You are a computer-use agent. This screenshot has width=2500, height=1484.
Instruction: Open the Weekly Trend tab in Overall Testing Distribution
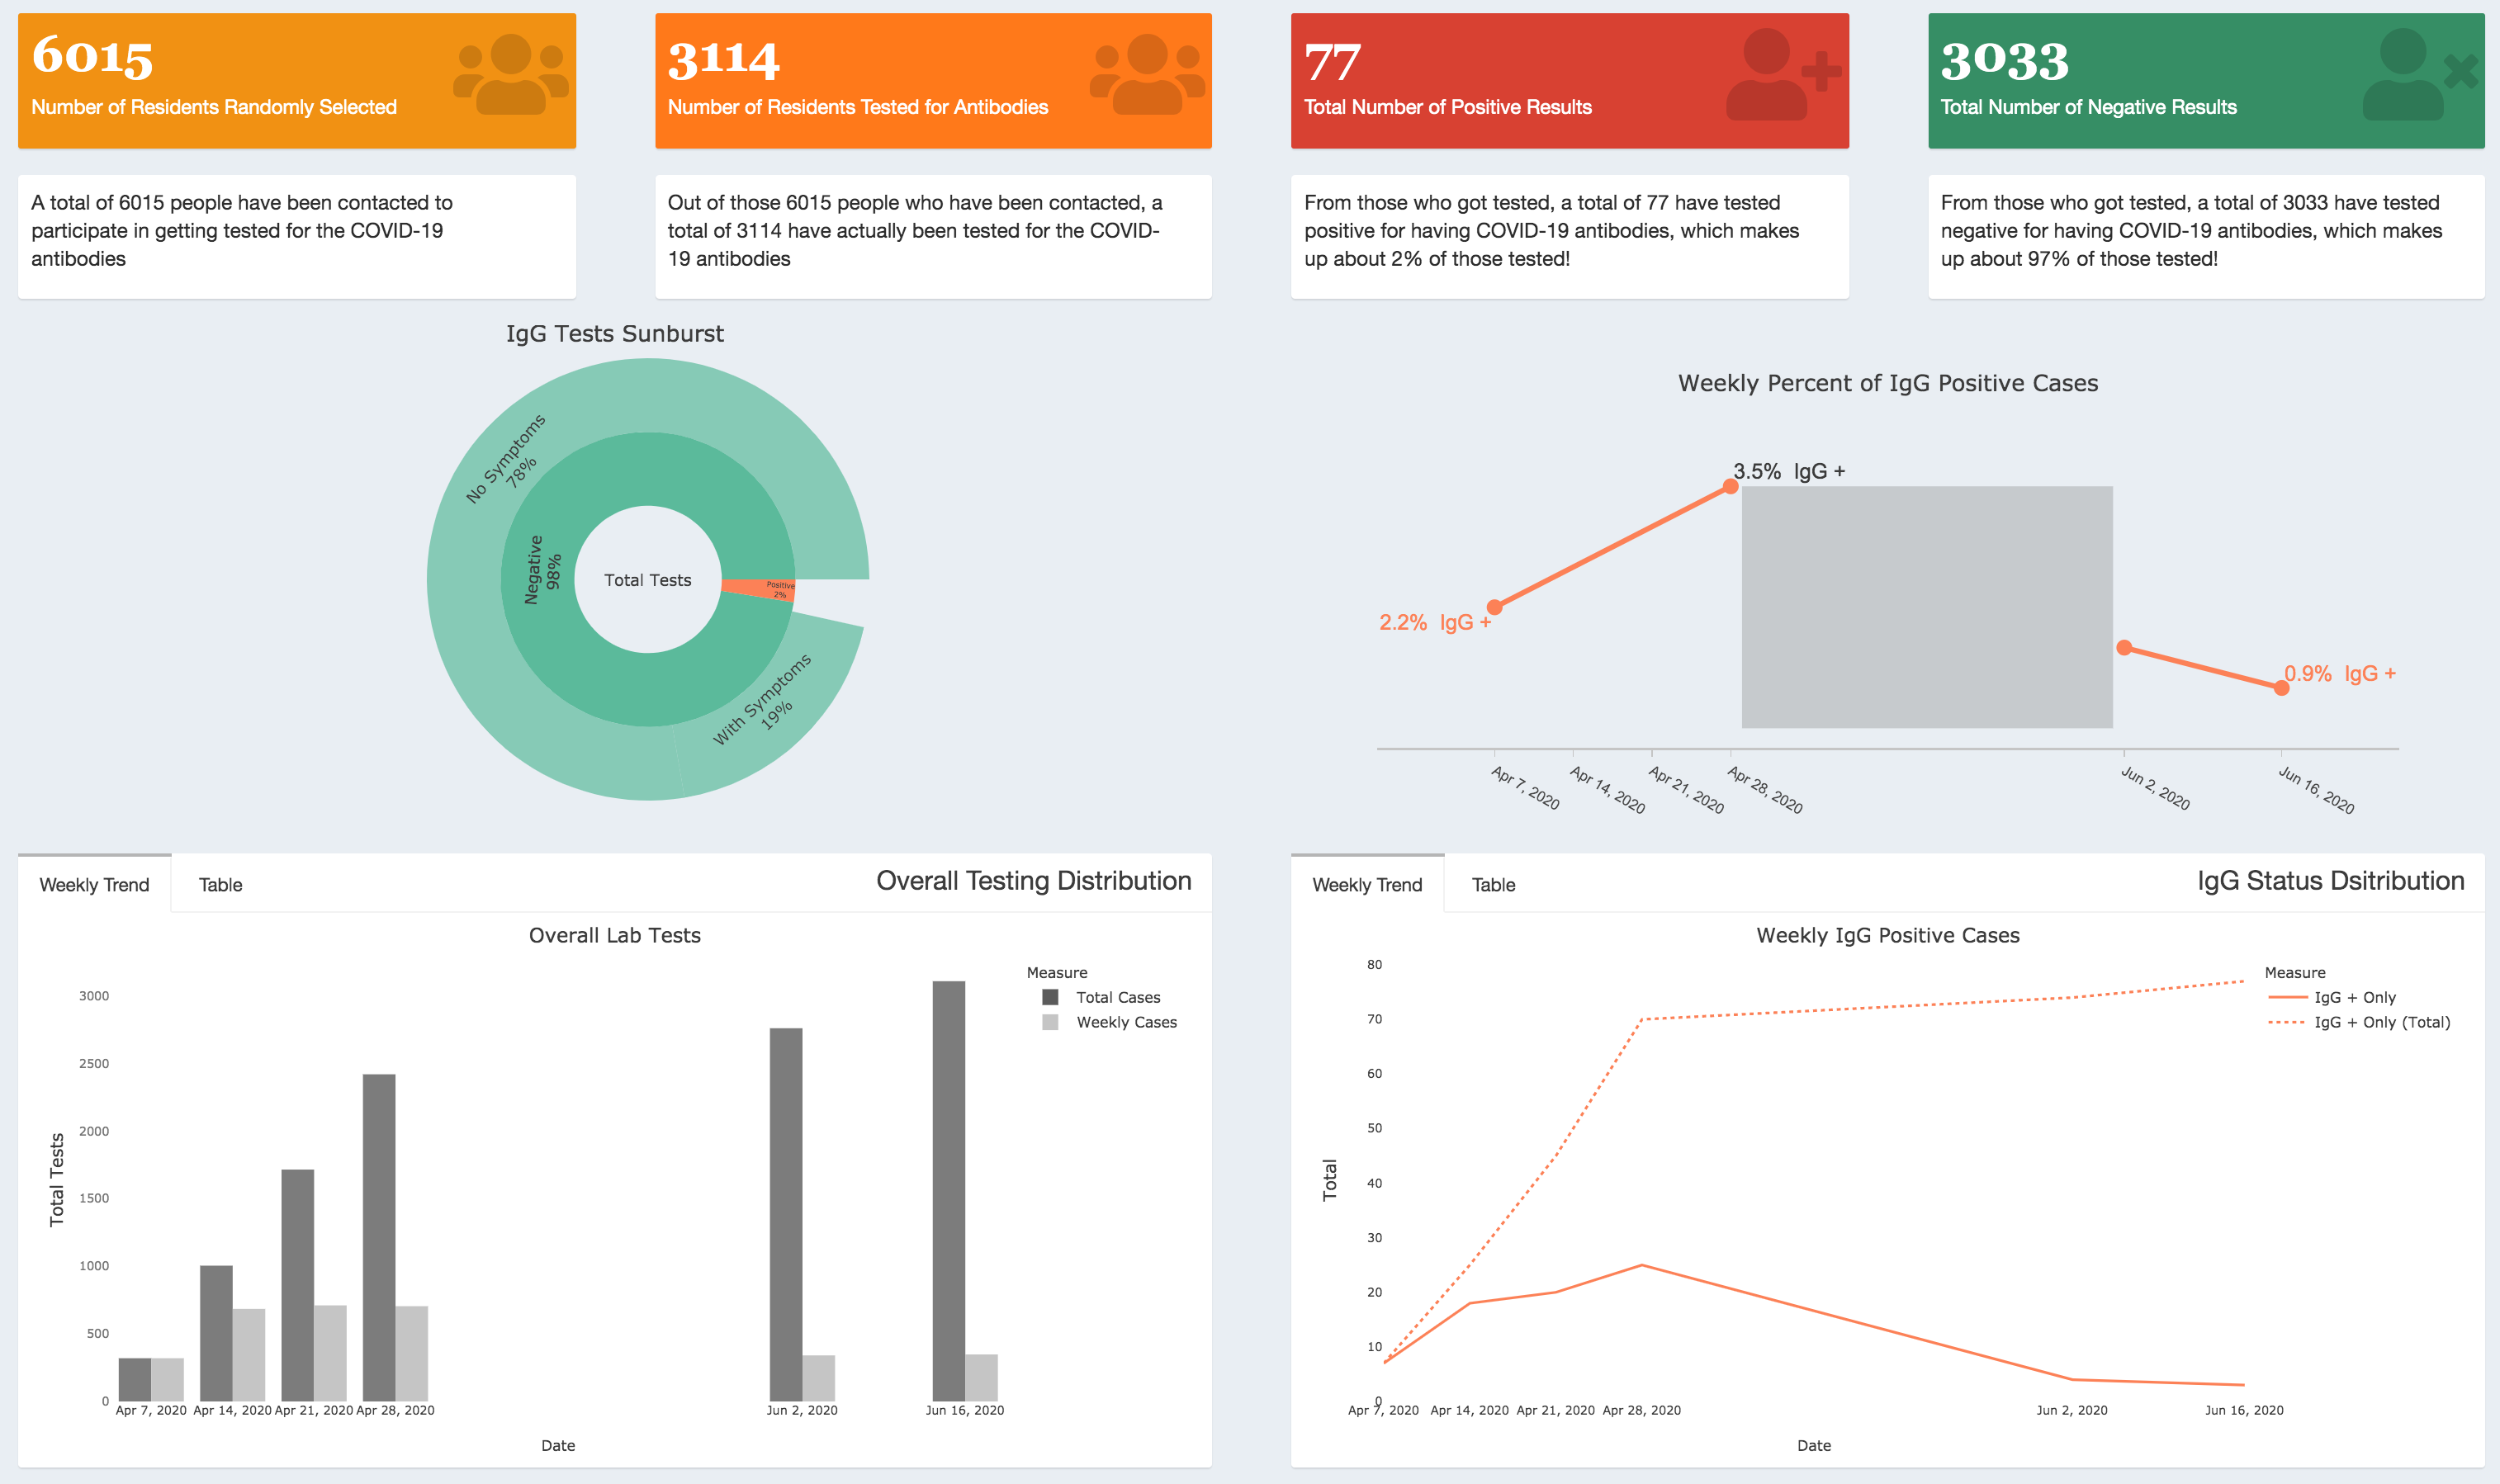click(94, 884)
